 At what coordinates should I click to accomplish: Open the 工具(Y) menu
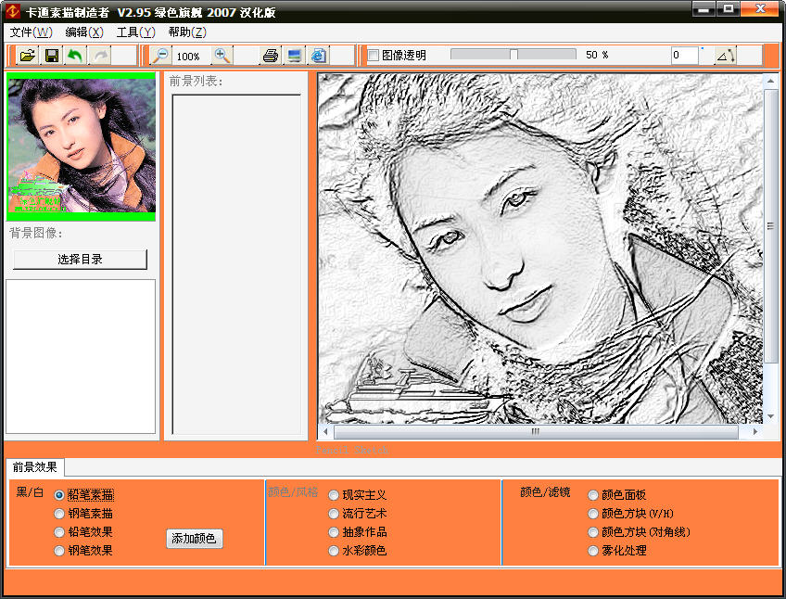tap(135, 32)
